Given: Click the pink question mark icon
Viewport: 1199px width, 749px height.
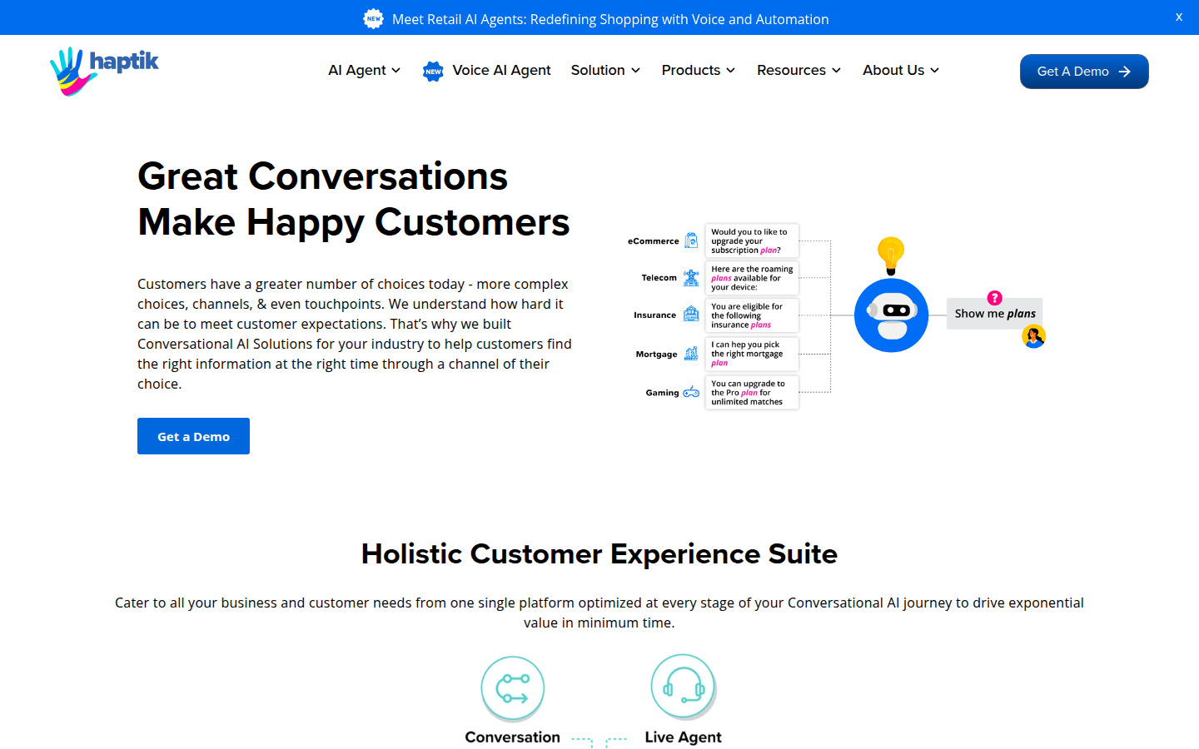Looking at the screenshot, I should pos(994,298).
